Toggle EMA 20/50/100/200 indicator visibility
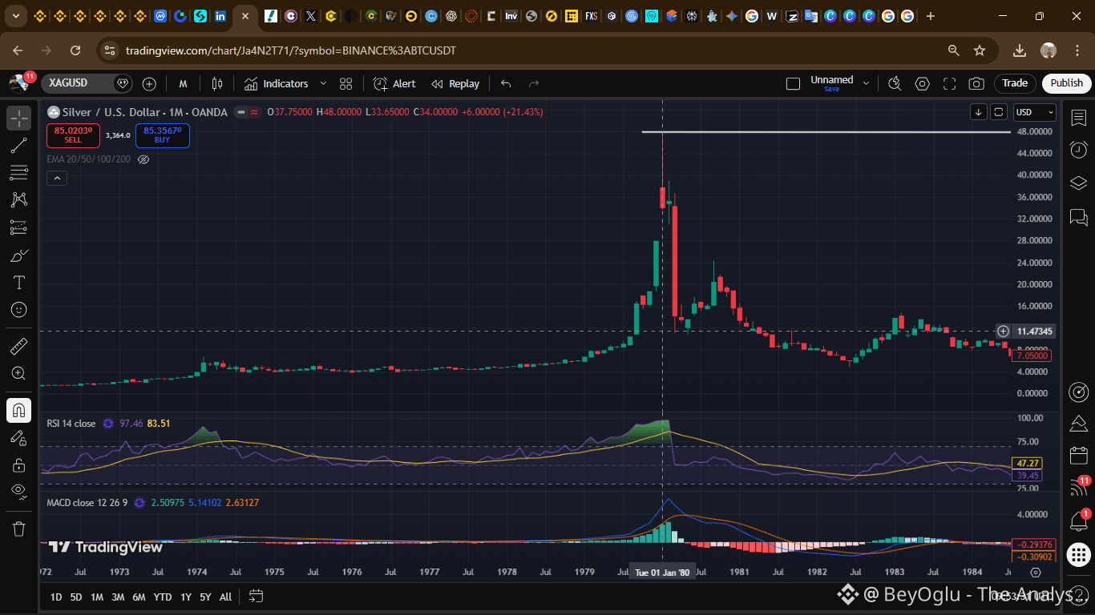This screenshot has width=1095, height=615. pyautogui.click(x=144, y=159)
